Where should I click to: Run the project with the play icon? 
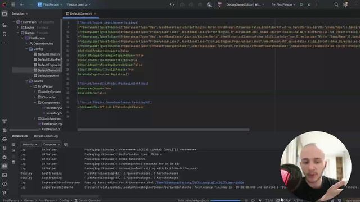301,4
